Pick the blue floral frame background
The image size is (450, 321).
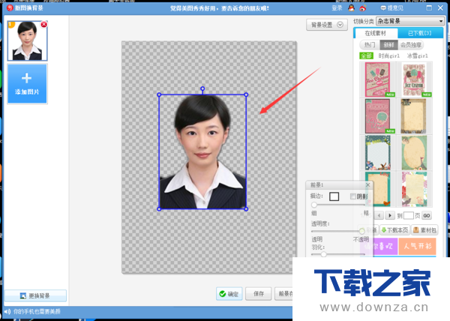coord(378,153)
